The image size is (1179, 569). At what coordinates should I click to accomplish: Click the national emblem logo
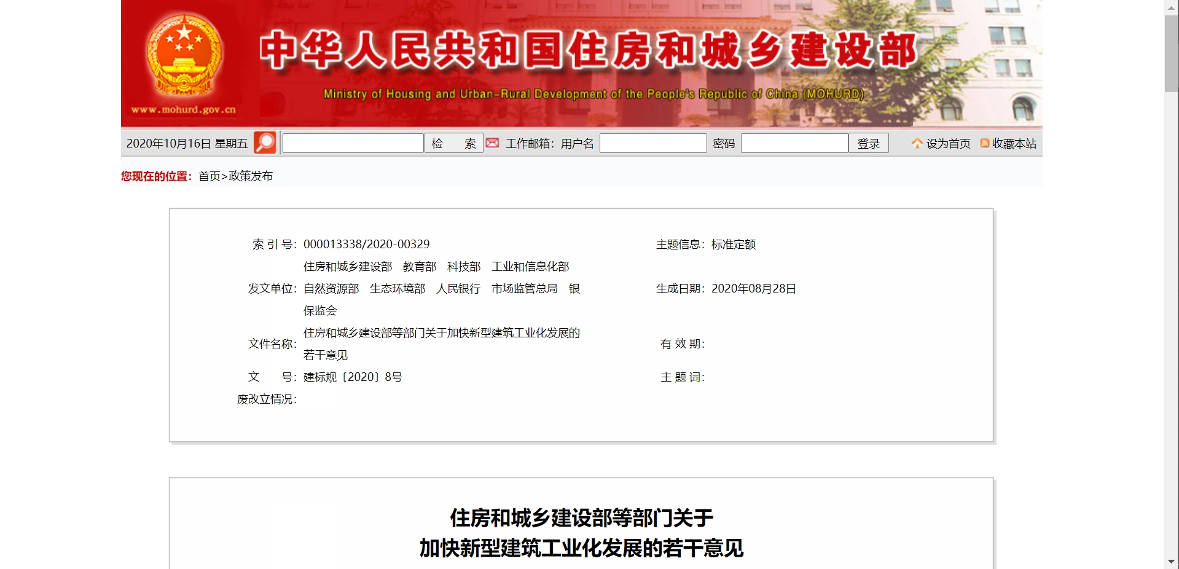pos(184,55)
